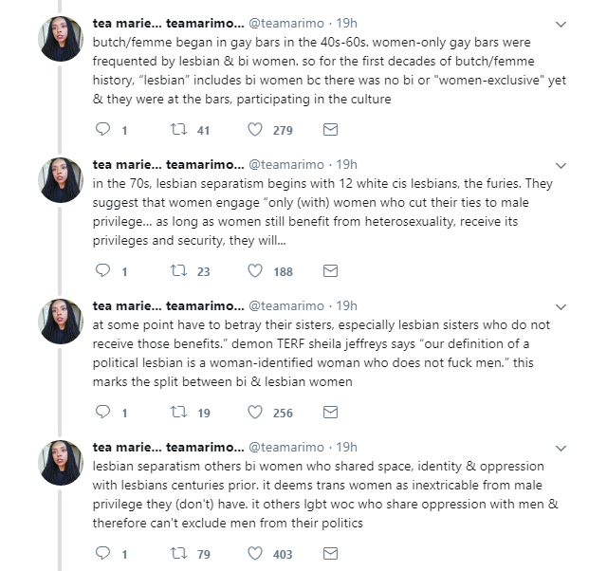Viewport: 607px width, 571px height.
Task: Reply to the 70s lesbian separatism tweet
Action: click(x=104, y=270)
